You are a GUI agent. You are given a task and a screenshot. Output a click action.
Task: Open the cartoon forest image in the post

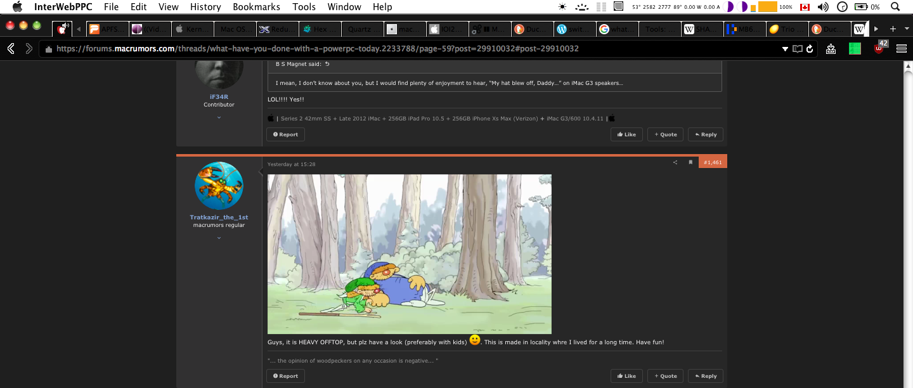tap(410, 254)
